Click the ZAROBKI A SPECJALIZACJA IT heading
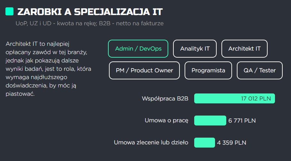The width and height of the screenshot is (291, 161). (x=90, y=12)
